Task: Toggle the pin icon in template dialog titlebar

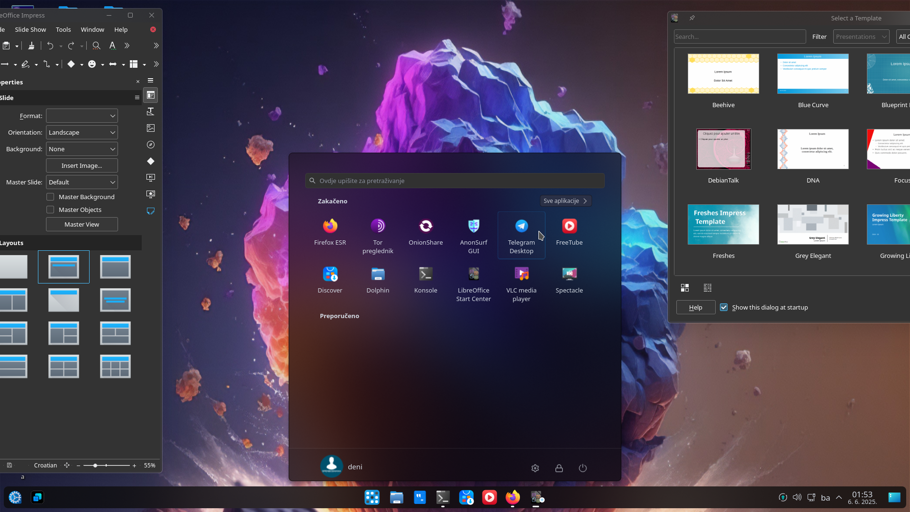Action: click(x=692, y=18)
